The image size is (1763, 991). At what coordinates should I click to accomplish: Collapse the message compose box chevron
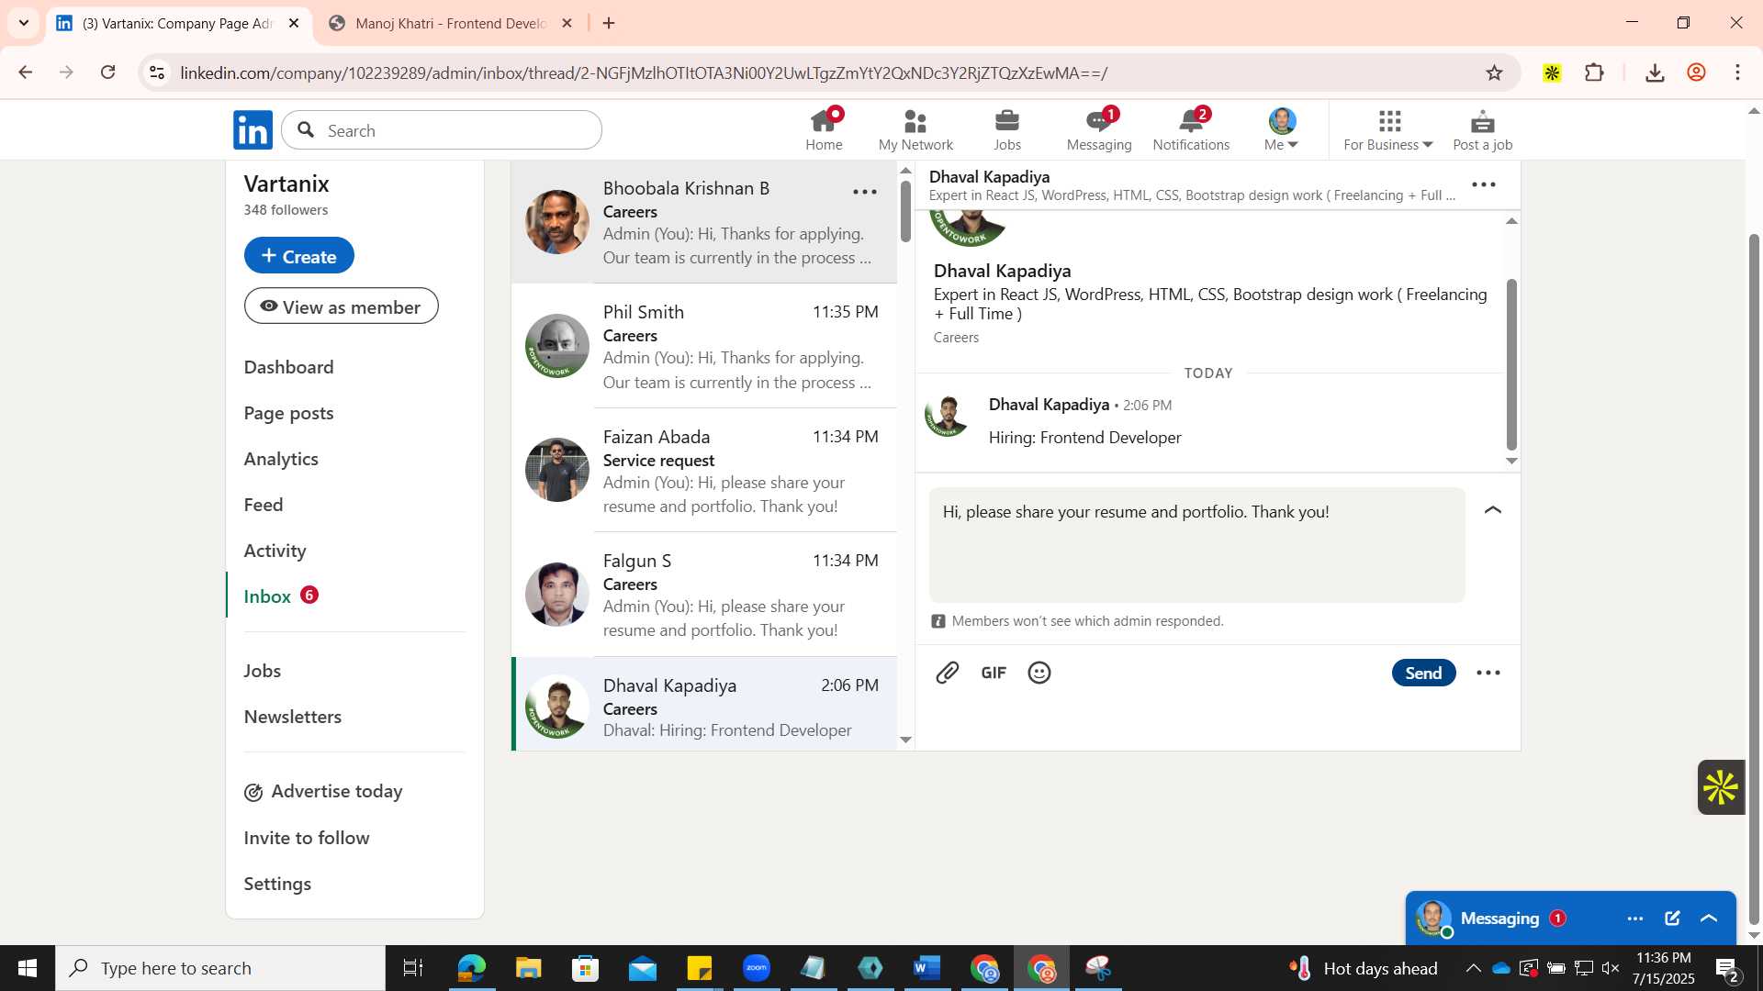[1493, 510]
